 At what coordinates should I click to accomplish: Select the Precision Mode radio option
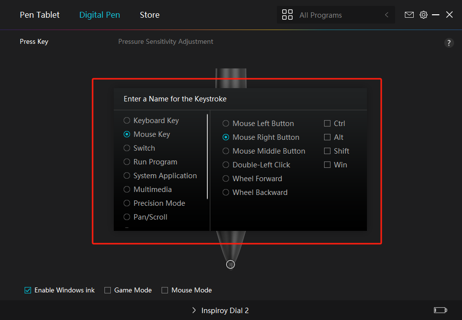click(127, 203)
